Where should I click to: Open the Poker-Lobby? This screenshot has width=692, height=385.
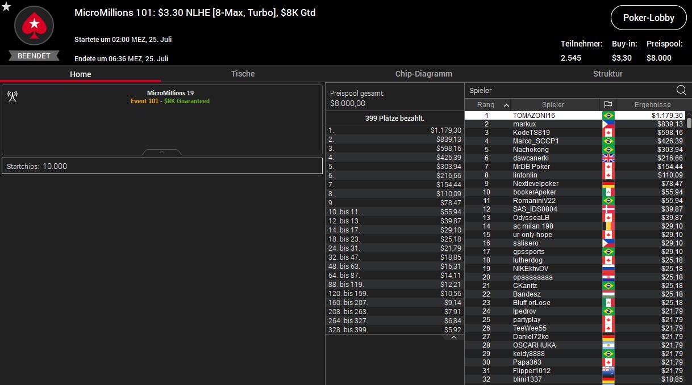(x=648, y=18)
